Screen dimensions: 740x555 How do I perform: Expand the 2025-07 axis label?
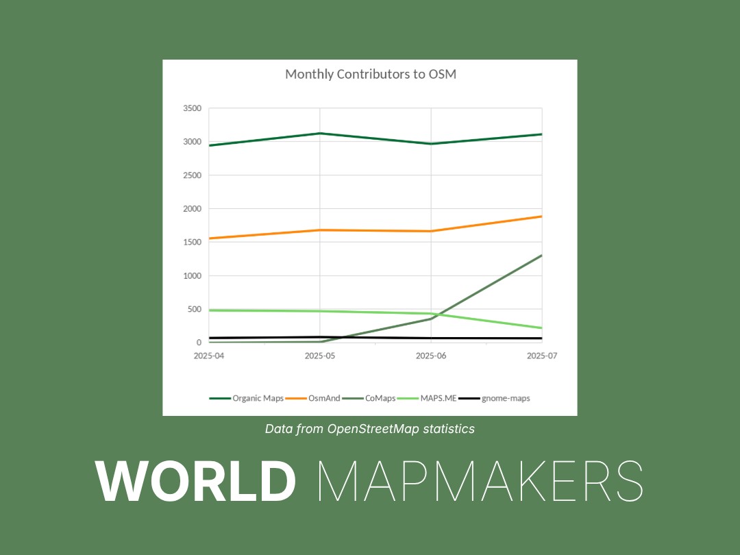coord(541,355)
